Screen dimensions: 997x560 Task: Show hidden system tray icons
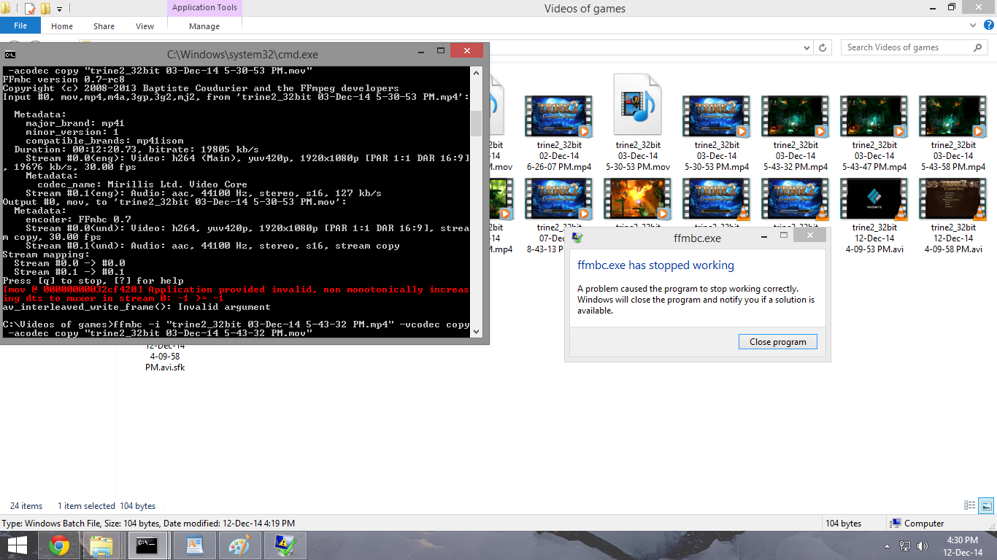point(888,546)
